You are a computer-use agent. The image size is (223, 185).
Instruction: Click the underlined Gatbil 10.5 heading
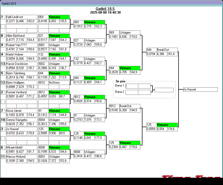(x=105, y=9)
